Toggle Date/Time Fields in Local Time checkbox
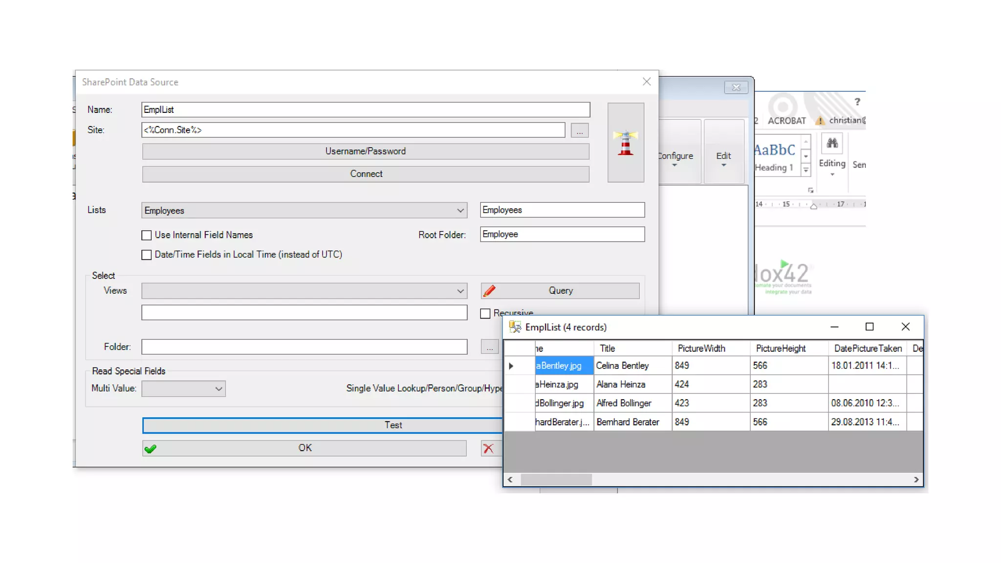 147,255
